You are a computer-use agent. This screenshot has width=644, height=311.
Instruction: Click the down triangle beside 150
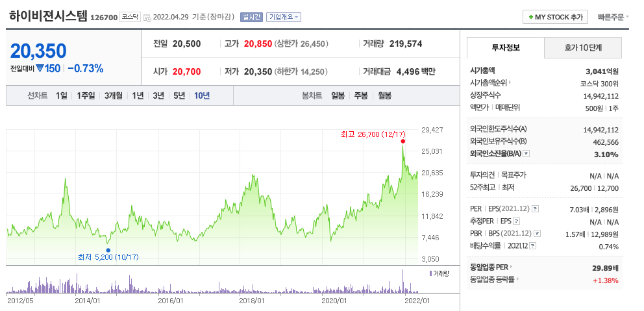click(x=40, y=69)
